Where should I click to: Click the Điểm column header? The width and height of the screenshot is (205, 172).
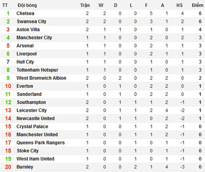pos(197,5)
